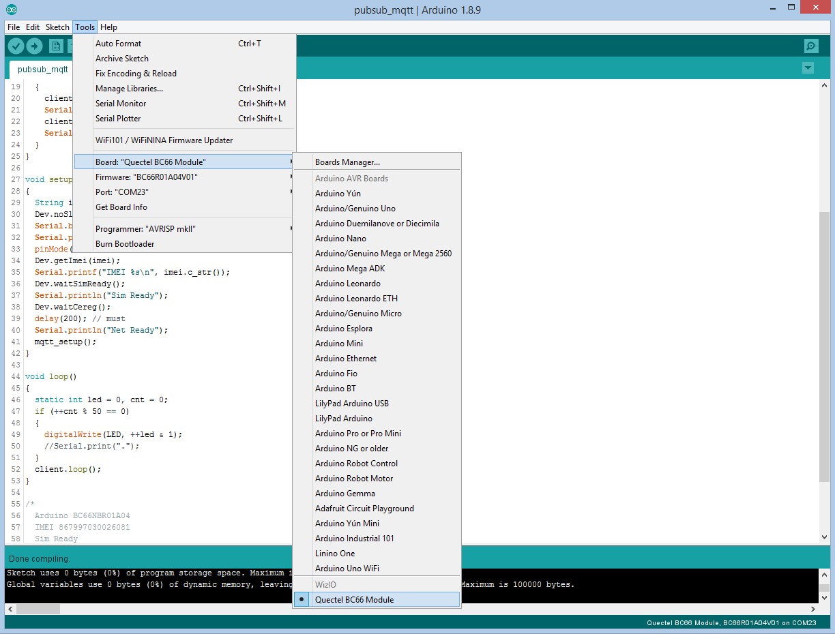The height and width of the screenshot is (634, 835).
Task: Click Burn Bootloader
Action: (184, 243)
